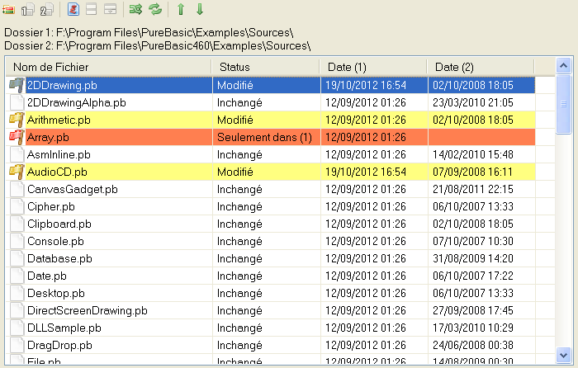Click the scrollbar down arrow
This screenshot has width=578, height=368.
click(x=564, y=355)
